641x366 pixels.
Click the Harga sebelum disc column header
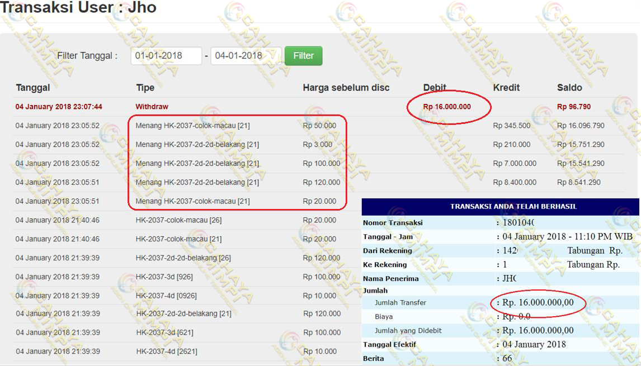coord(346,88)
